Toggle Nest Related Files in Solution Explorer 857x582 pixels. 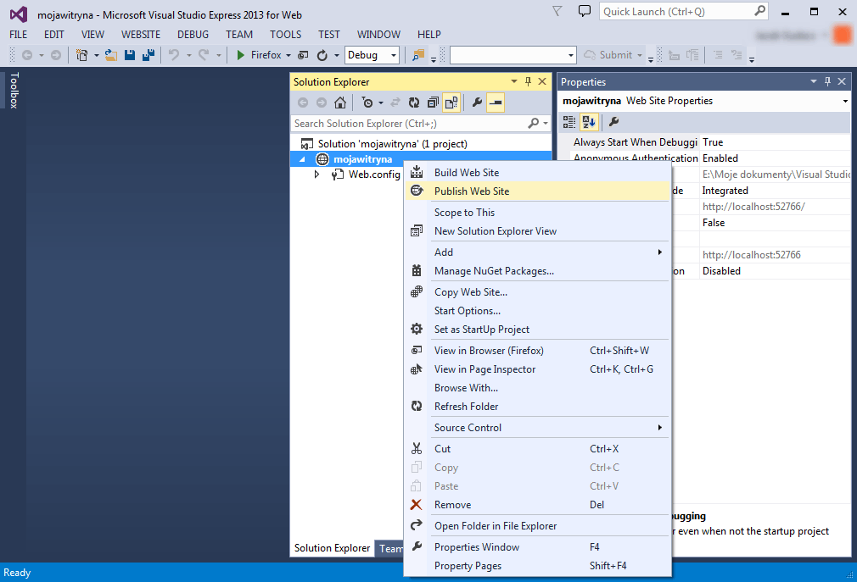coord(451,103)
